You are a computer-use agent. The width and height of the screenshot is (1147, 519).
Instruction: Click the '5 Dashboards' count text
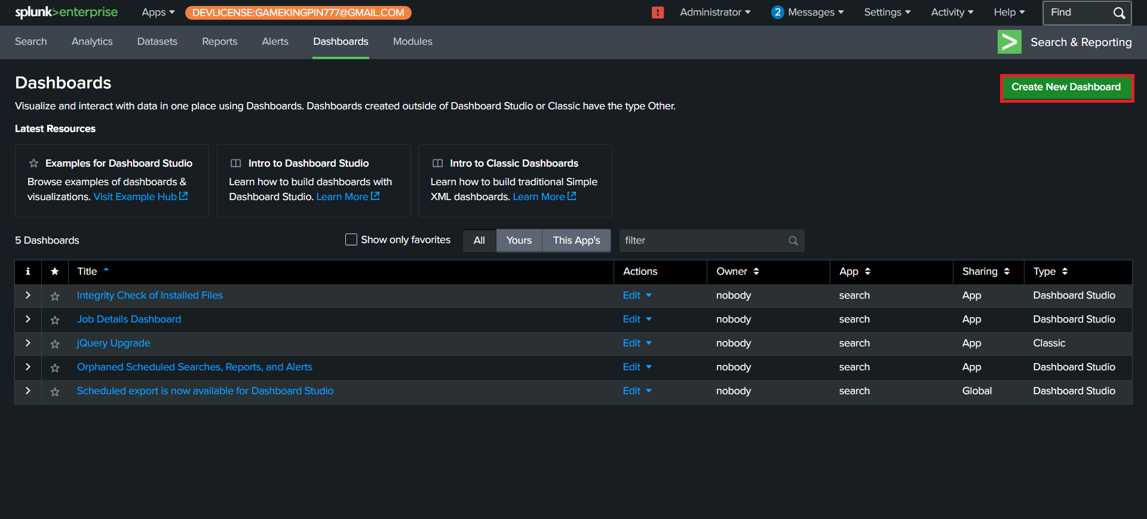[47, 240]
